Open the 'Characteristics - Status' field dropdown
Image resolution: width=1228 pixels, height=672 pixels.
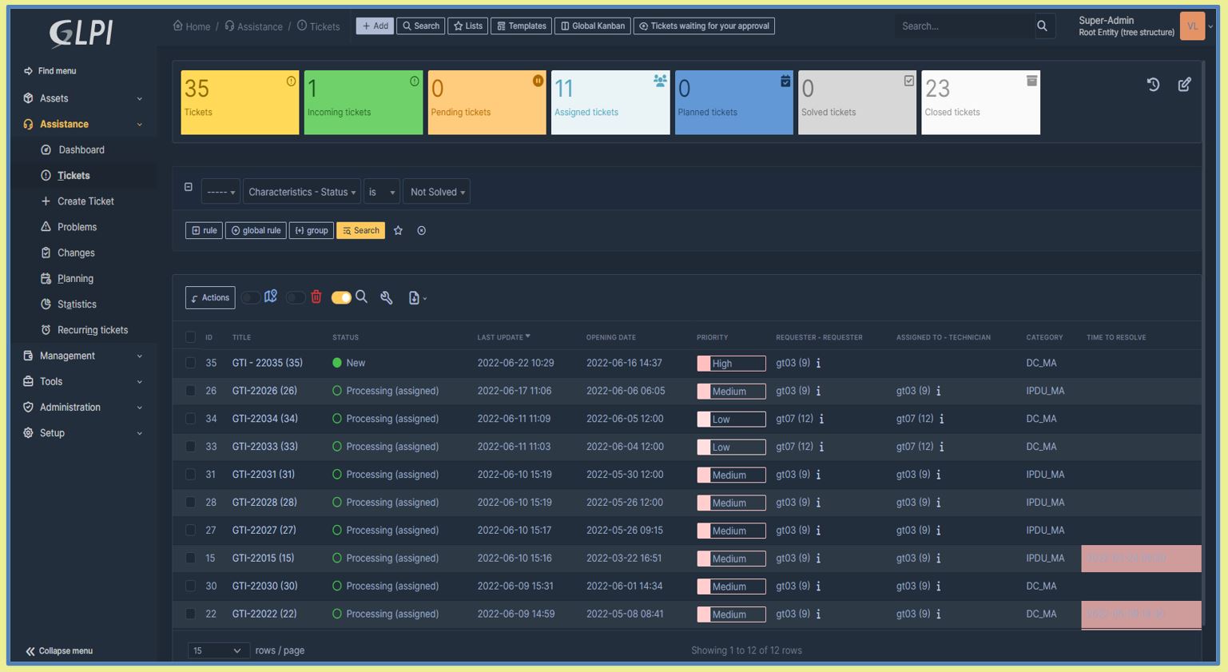click(301, 192)
